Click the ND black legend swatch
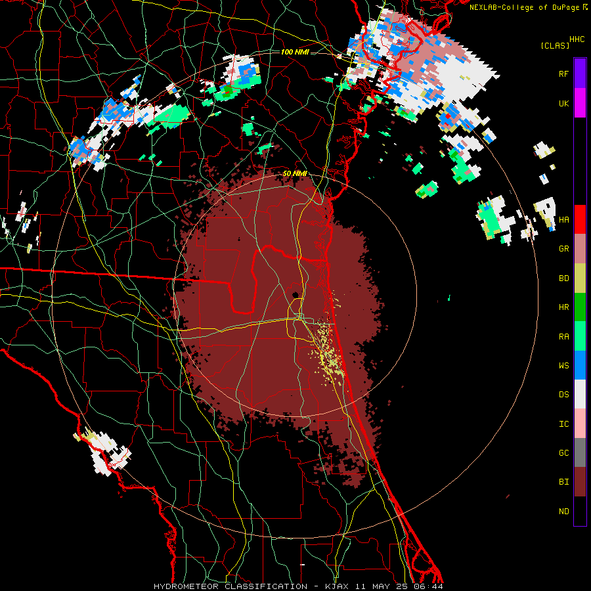Screen dimensions: 591x591 (580, 511)
